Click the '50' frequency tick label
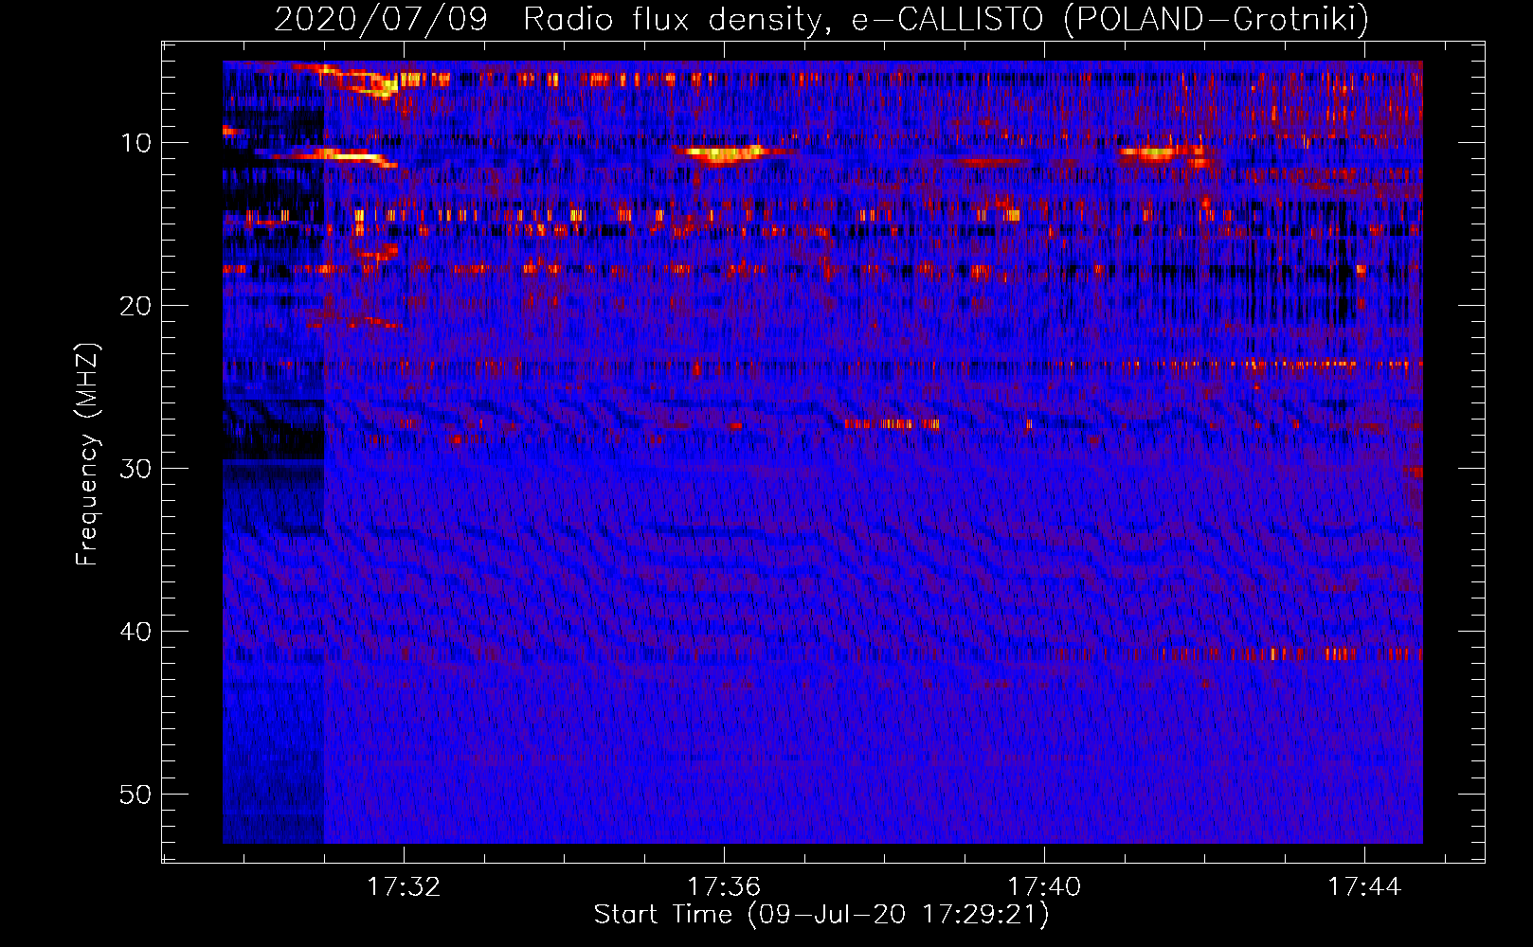 click(x=135, y=795)
